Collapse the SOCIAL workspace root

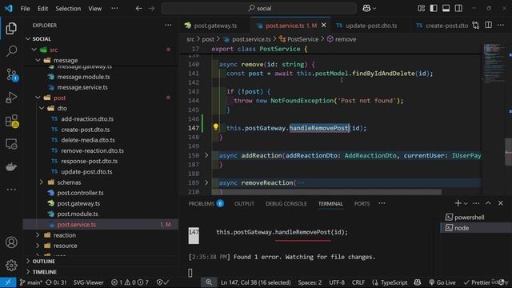pos(28,39)
